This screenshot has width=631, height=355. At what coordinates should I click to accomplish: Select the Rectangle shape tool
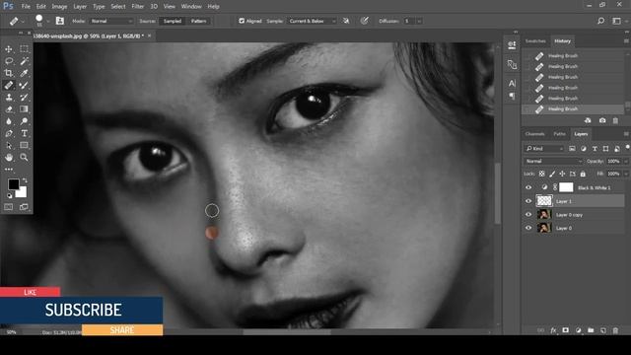(24, 146)
